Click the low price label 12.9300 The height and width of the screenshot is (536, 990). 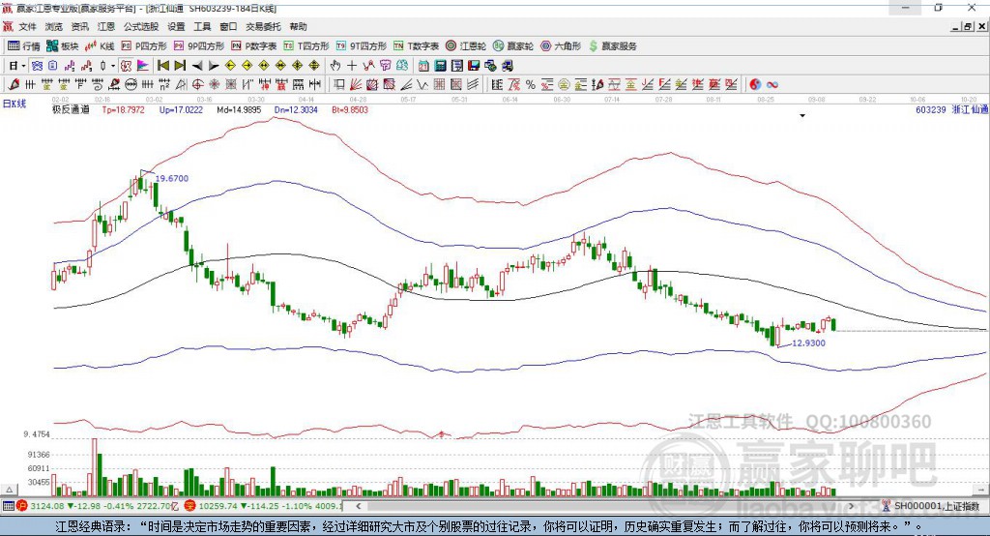tap(809, 343)
